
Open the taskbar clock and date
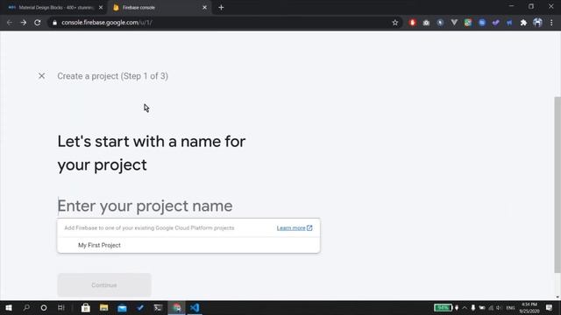coord(529,307)
